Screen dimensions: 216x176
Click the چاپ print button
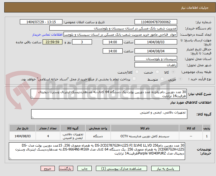pyautogui.click(x=85, y=168)
